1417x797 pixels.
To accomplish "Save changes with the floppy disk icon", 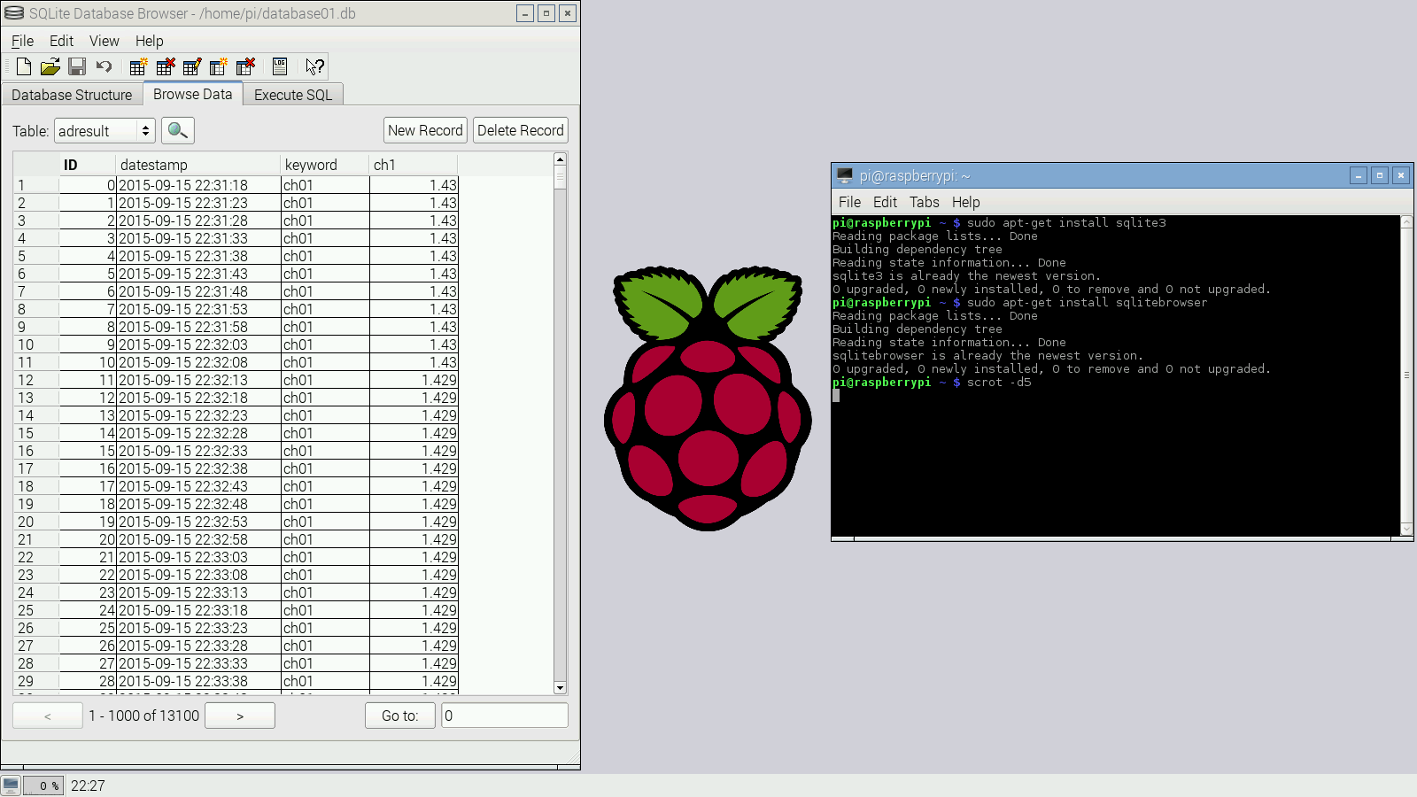I will point(77,66).
